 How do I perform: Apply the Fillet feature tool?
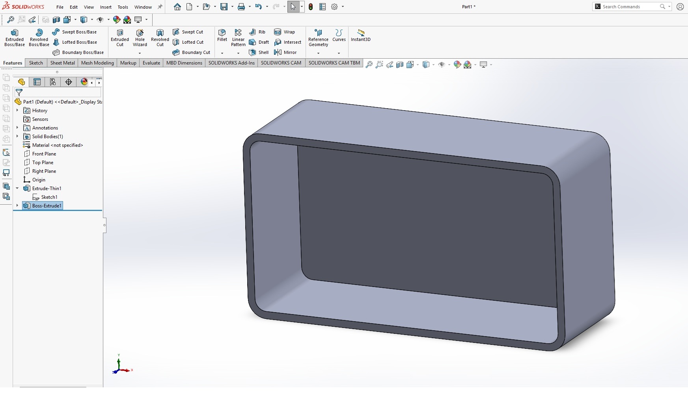point(222,35)
